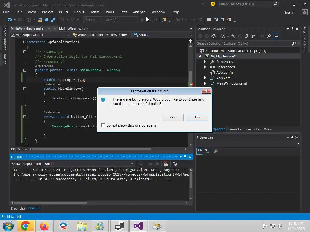Click the Alphabetical sort icon in Properties
The height and width of the screenshot is (232, 310).
pos(207,151)
